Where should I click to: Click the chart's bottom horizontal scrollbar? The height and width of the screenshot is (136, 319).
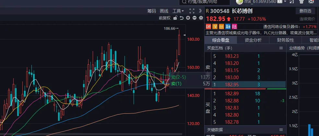coord(91,134)
